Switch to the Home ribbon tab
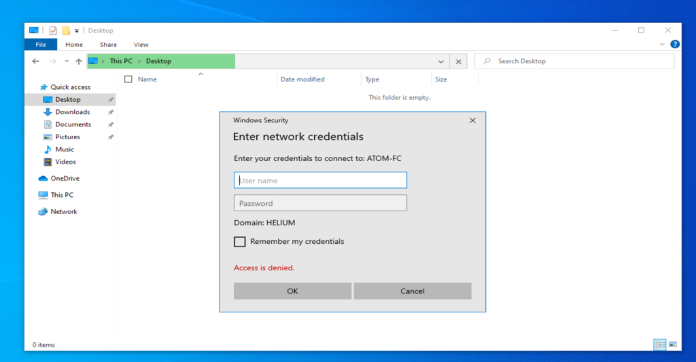696x362 pixels. click(x=74, y=44)
